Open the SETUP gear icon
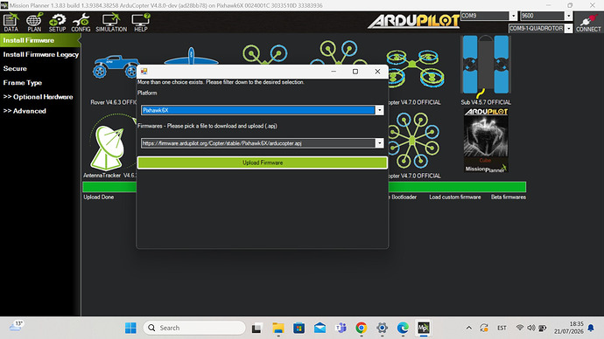 point(57,23)
